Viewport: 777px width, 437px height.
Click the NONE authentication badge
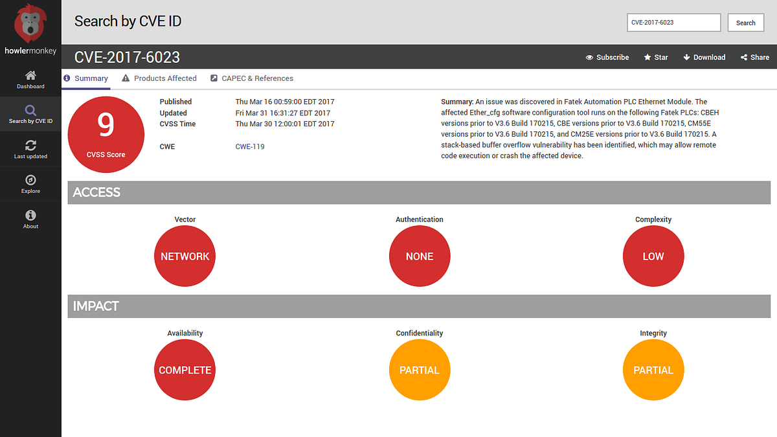[x=420, y=256]
